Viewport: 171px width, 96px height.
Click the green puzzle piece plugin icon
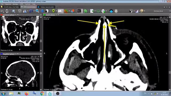click(x=85, y=11)
